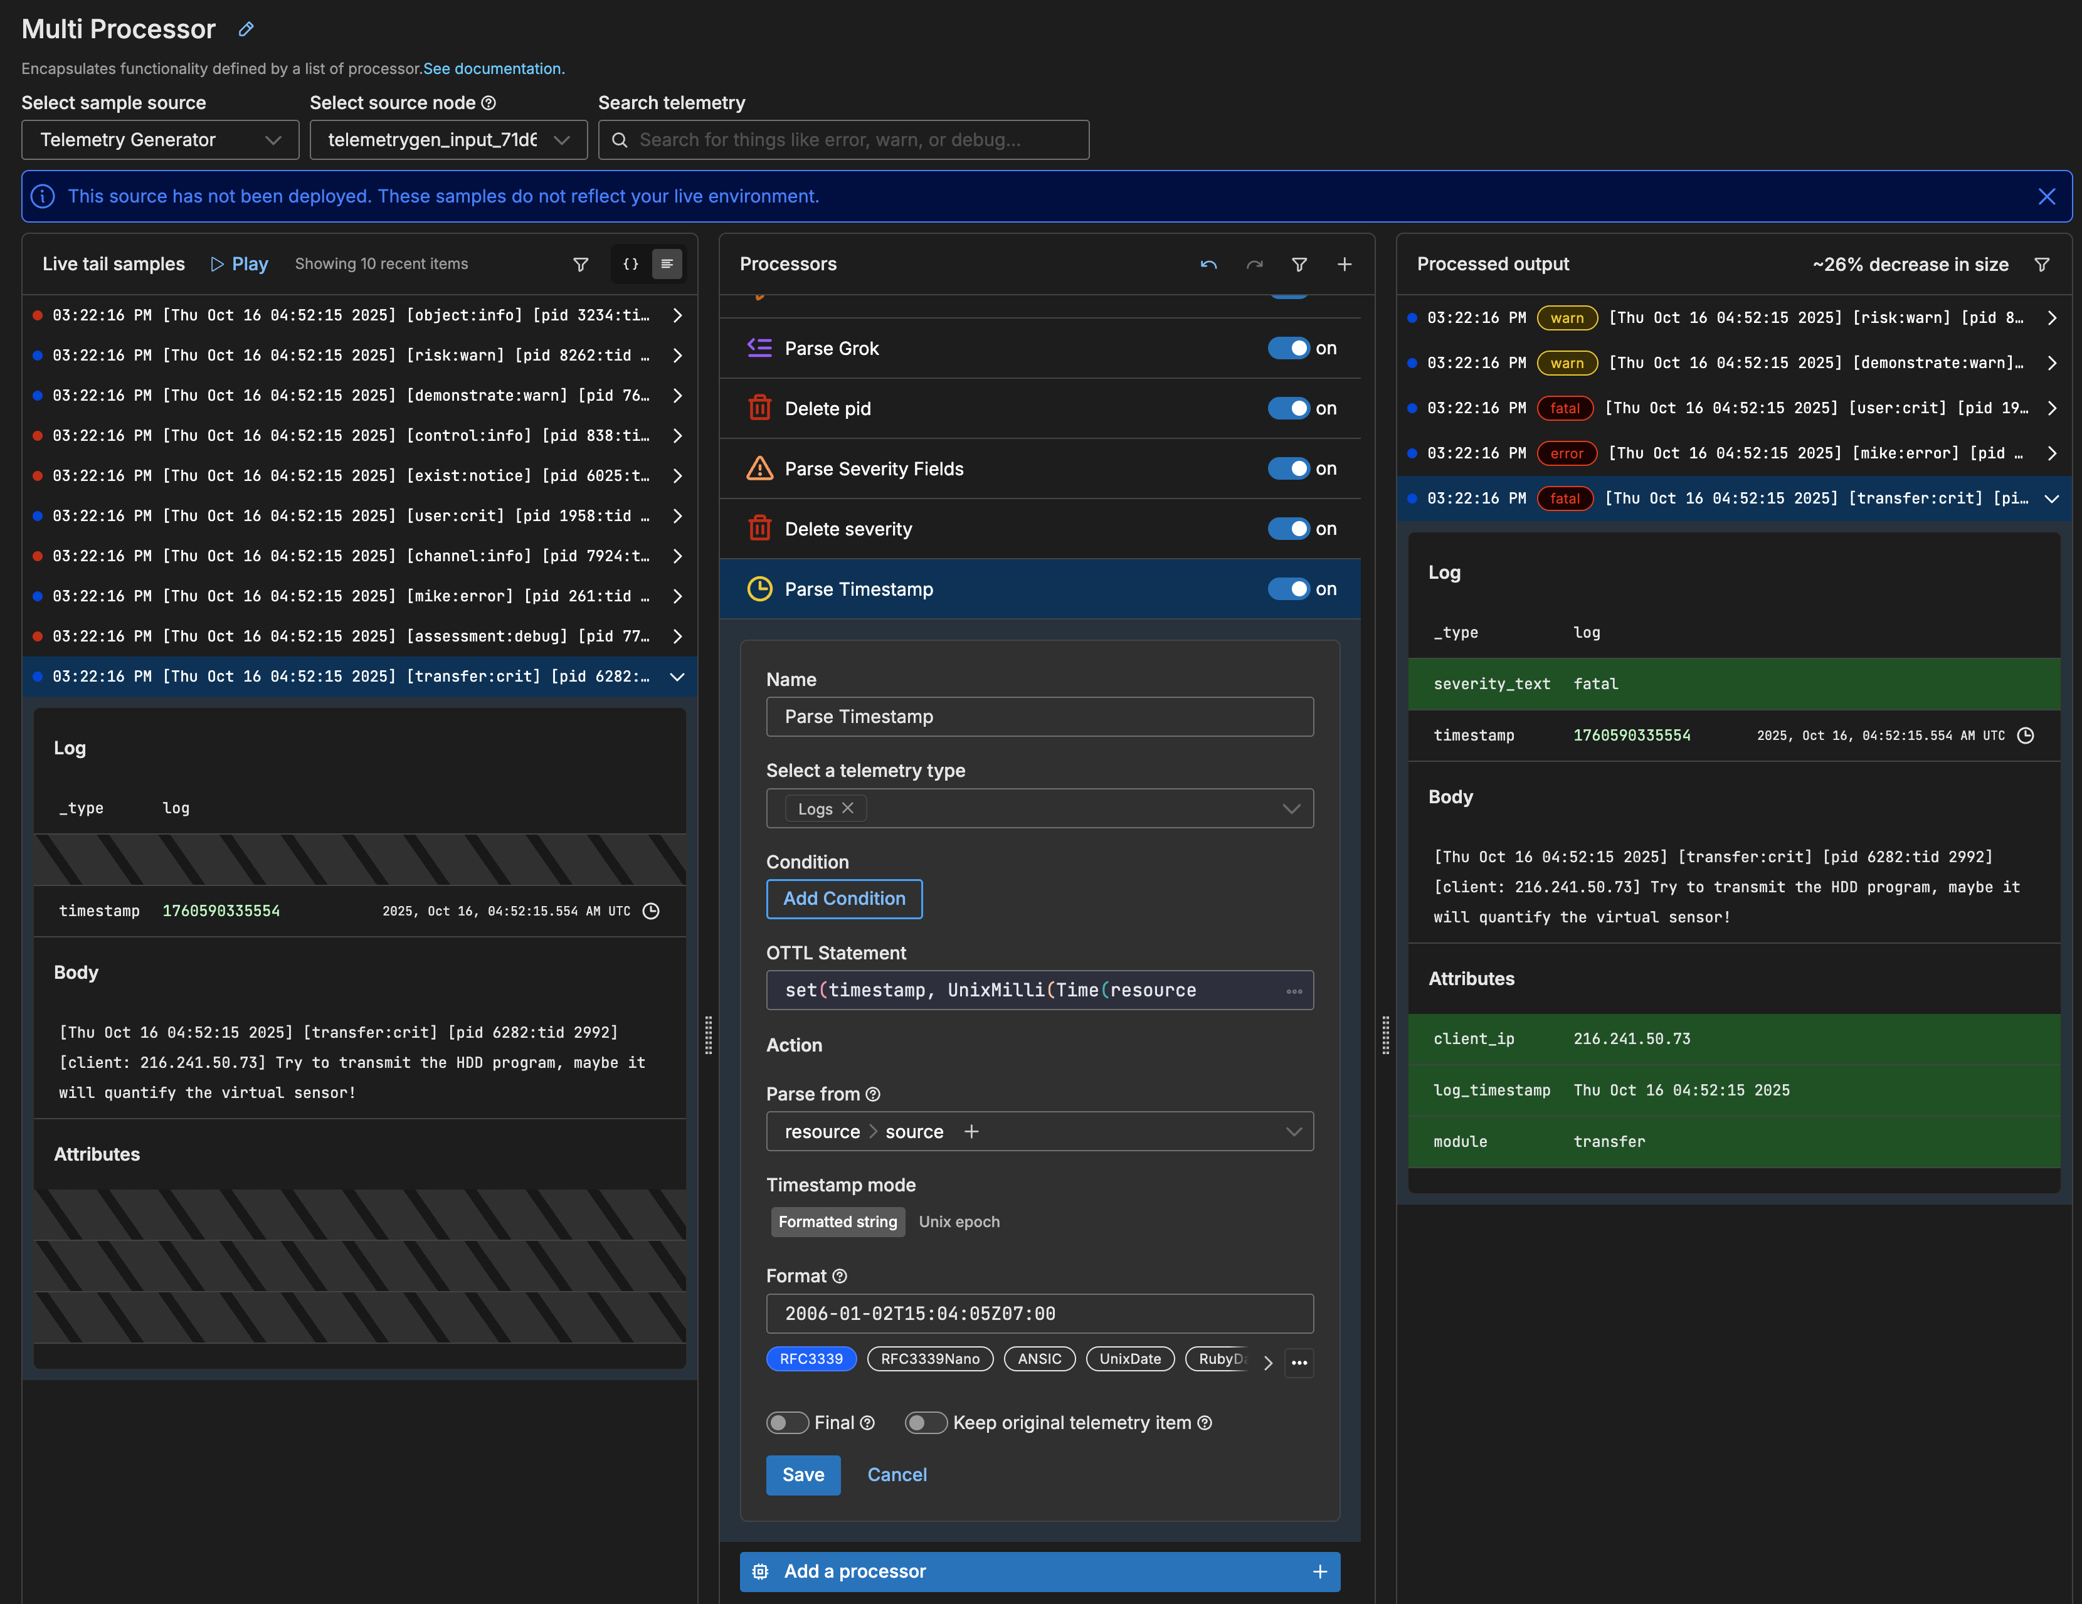Open the Telemetry Generator sample source dropdown
This screenshot has width=2082, height=1604.
(160, 140)
